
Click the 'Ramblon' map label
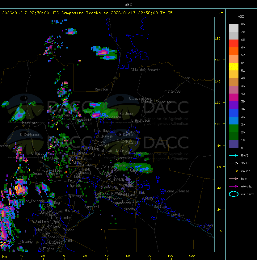[x=101, y=89]
